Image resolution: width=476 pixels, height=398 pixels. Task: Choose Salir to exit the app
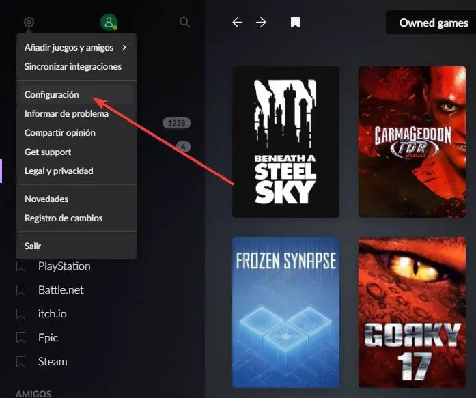coord(76,246)
